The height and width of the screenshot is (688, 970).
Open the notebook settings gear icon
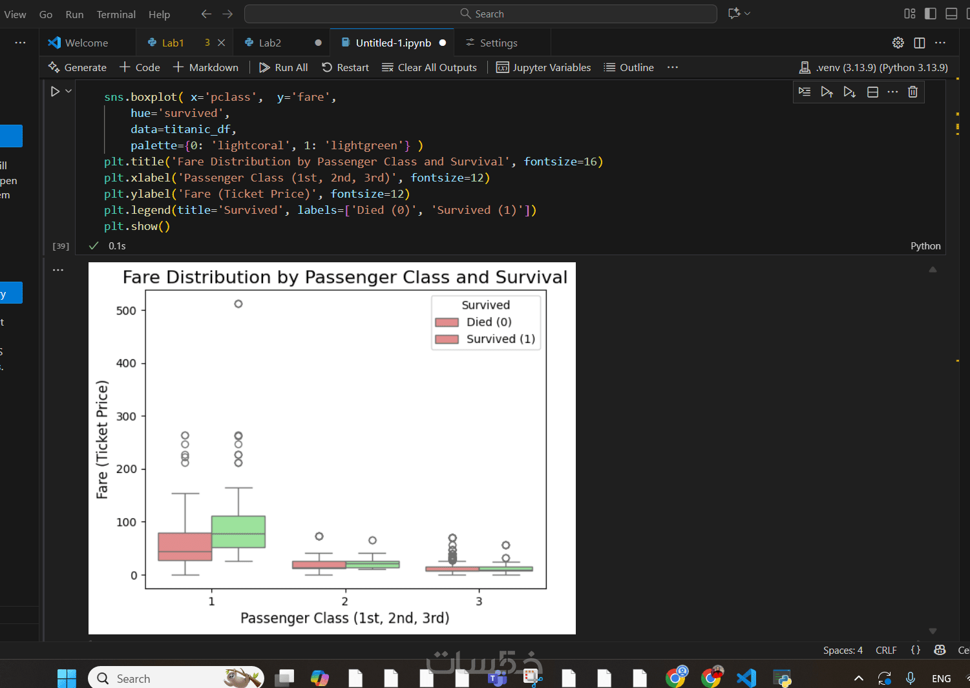click(898, 43)
